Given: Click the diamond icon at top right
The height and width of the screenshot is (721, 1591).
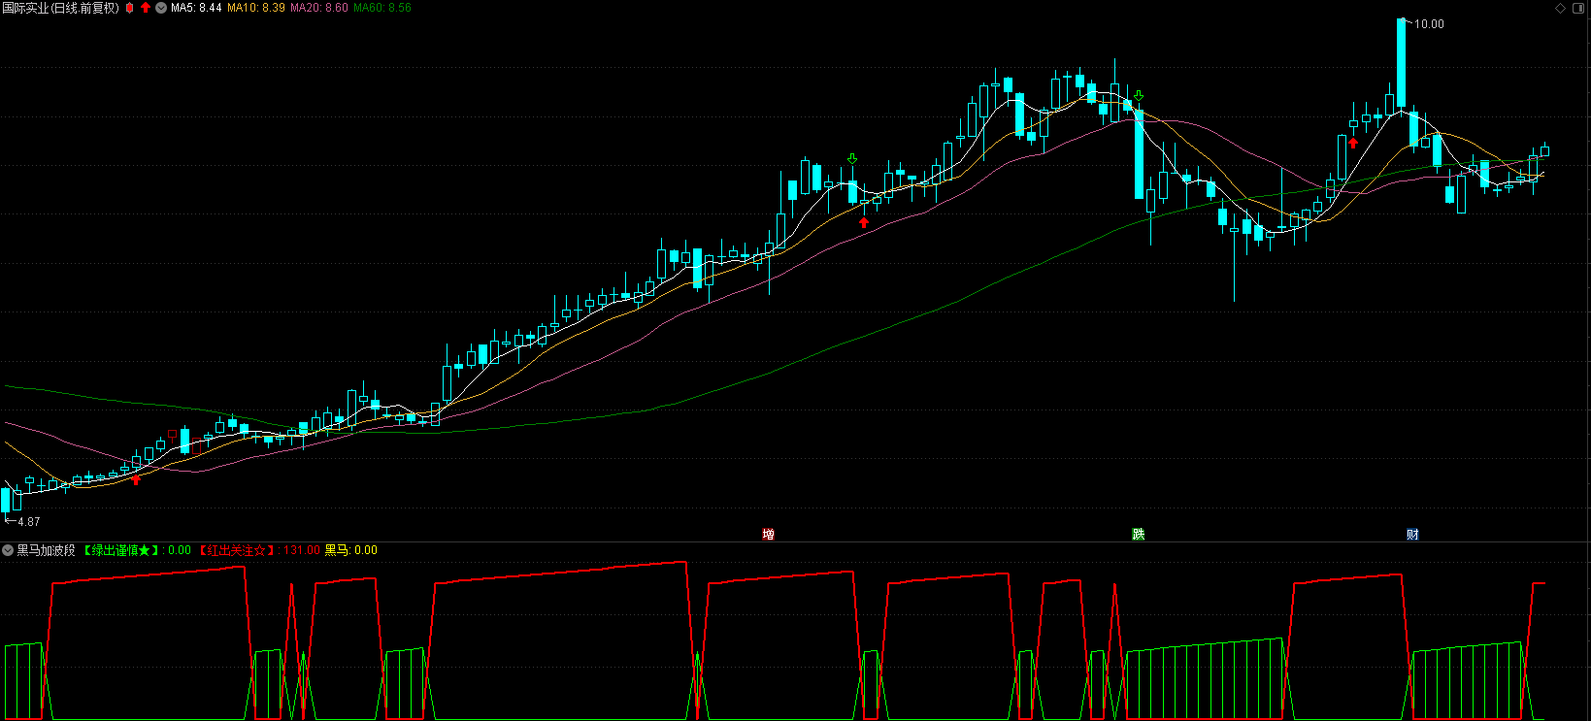Looking at the screenshot, I should pyautogui.click(x=1561, y=8).
